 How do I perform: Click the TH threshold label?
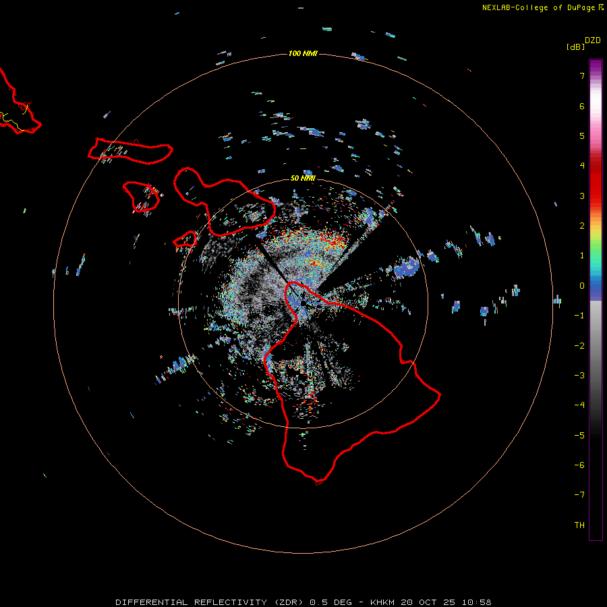pos(579,525)
